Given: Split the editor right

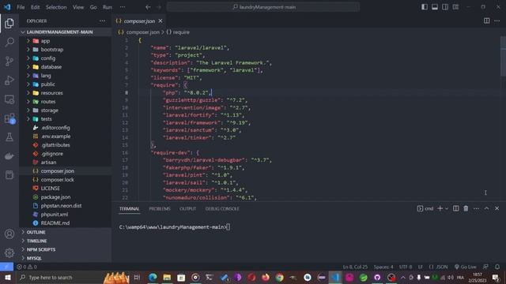Looking at the screenshot, I should [x=486, y=21].
